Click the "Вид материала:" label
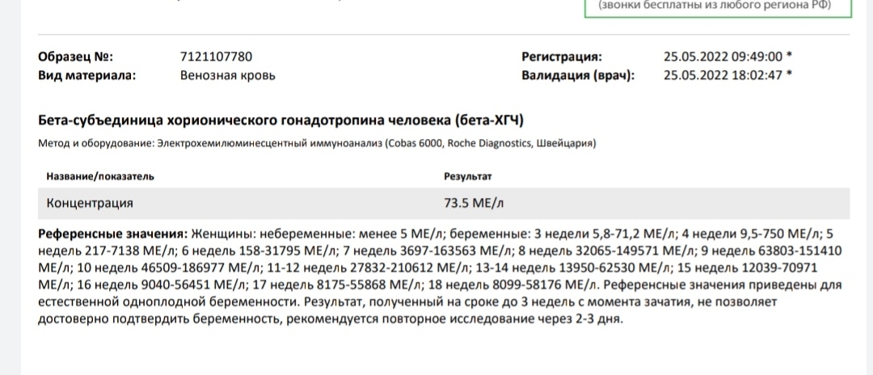This screenshot has width=873, height=375. 86,75
